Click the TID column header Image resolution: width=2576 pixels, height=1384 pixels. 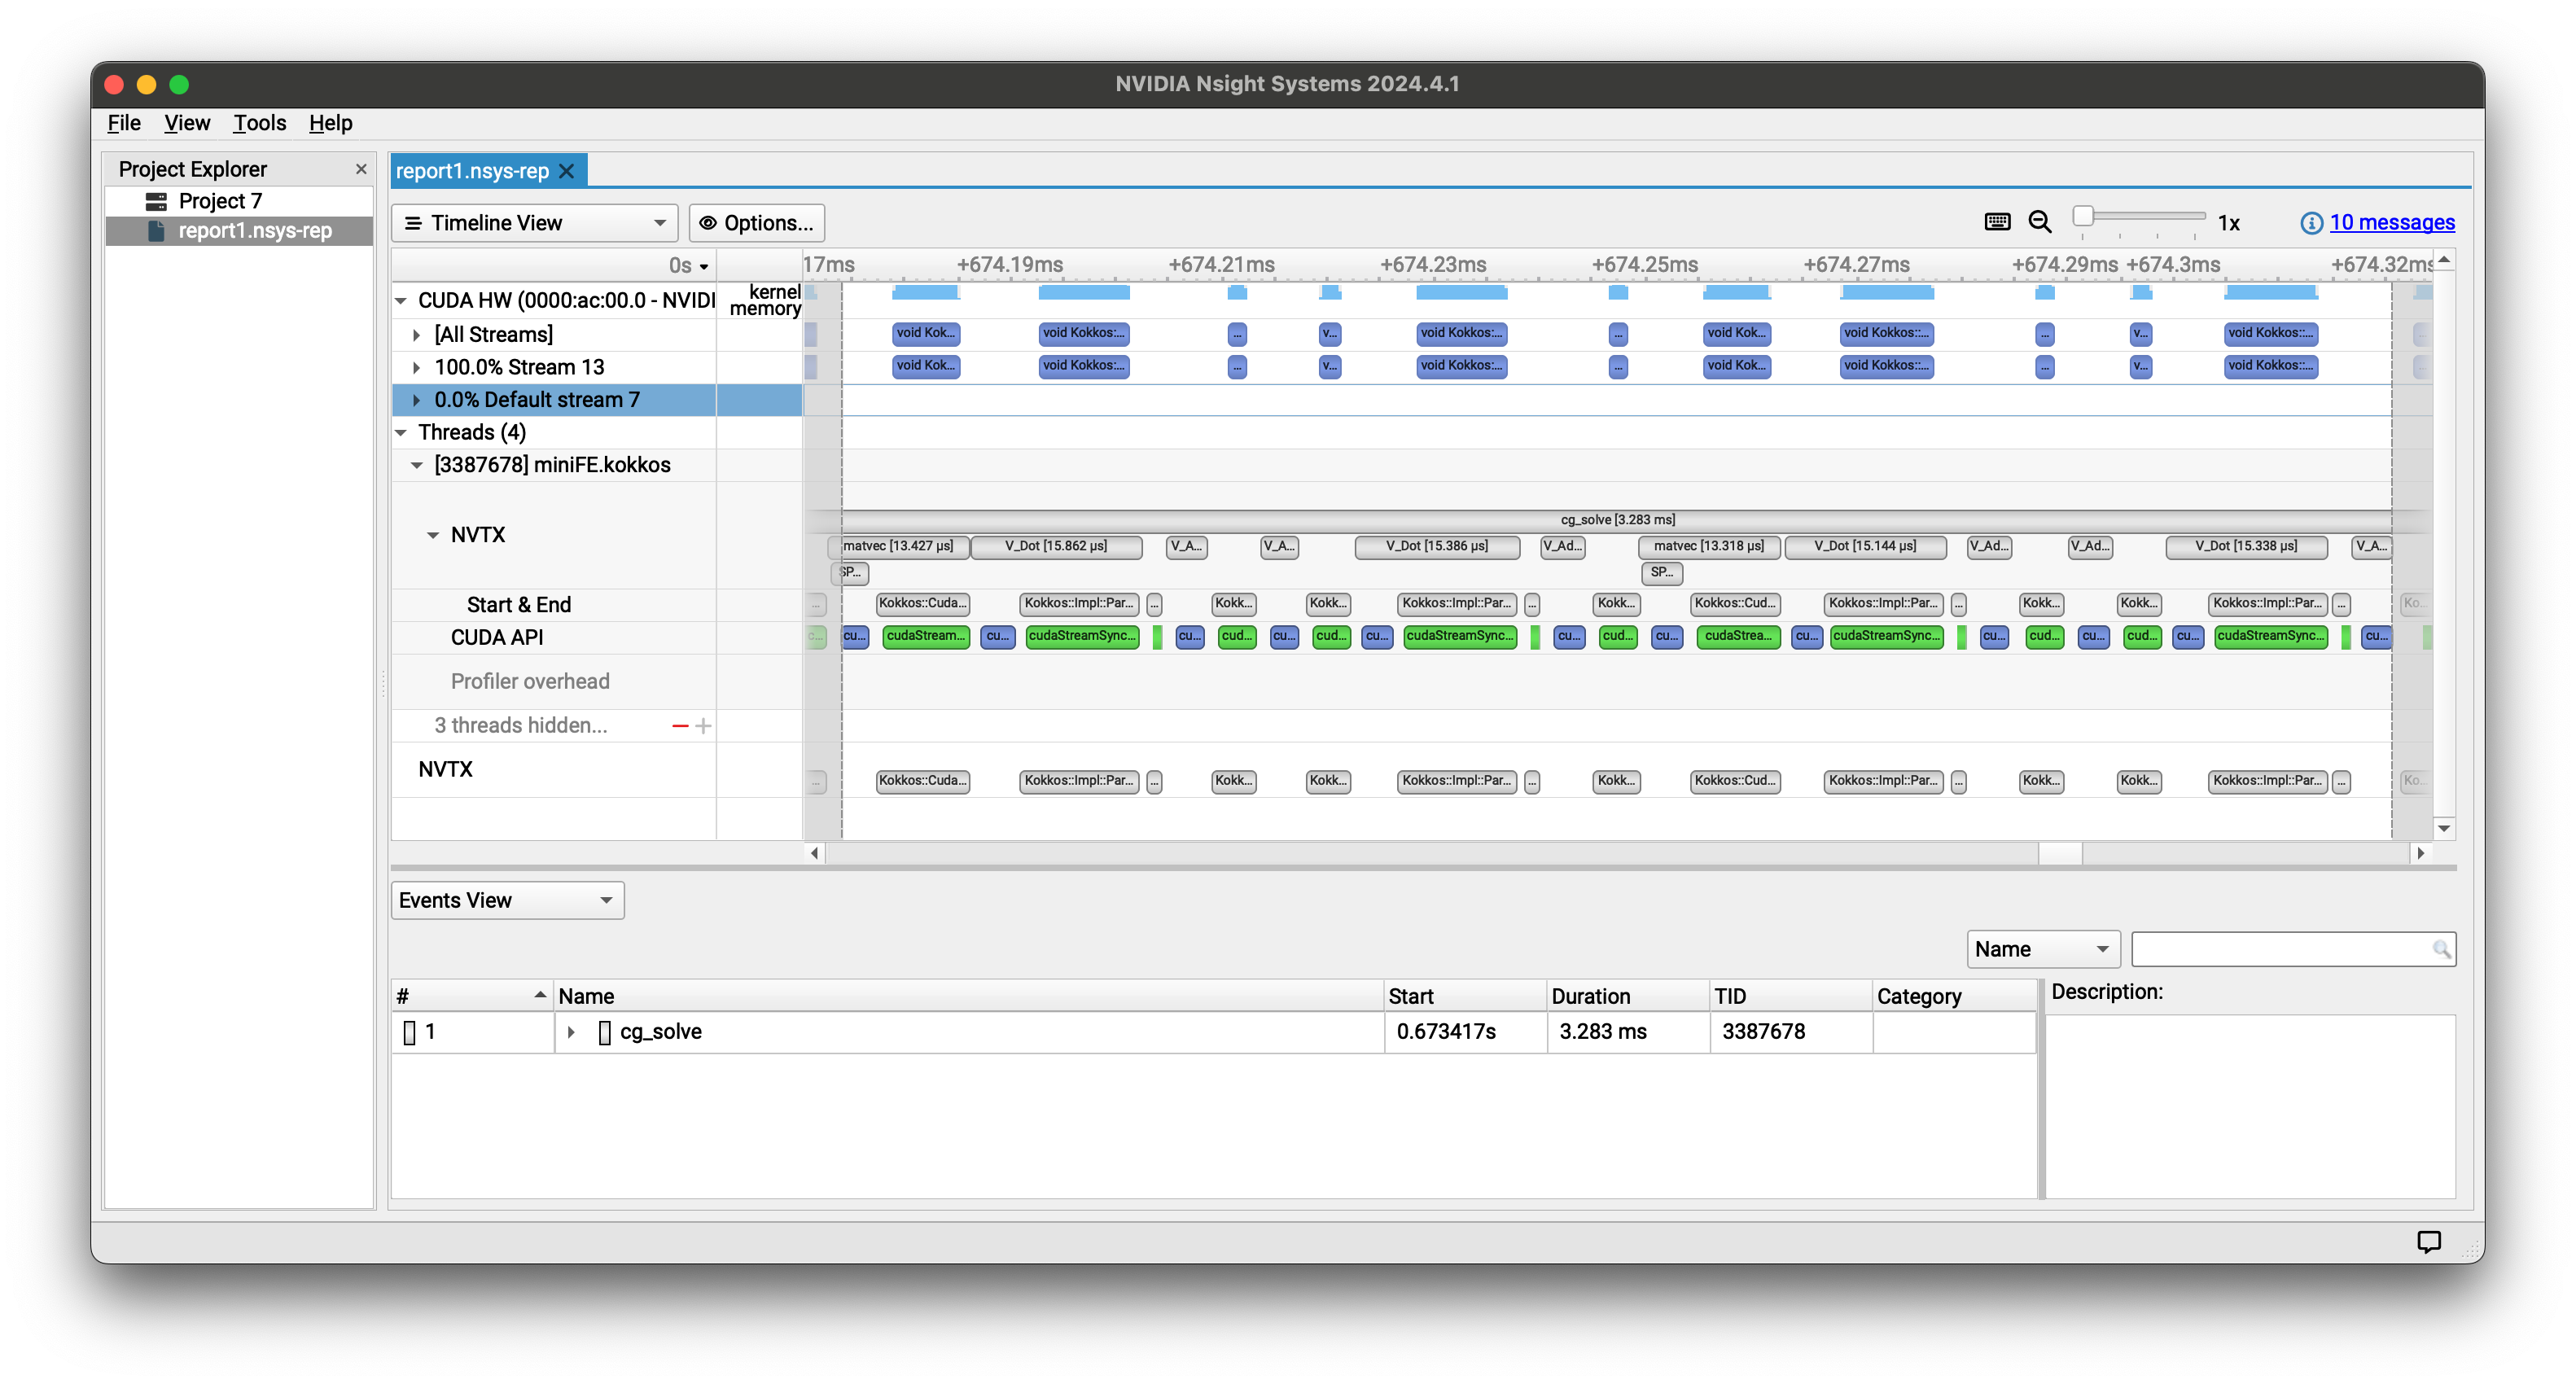point(1790,996)
